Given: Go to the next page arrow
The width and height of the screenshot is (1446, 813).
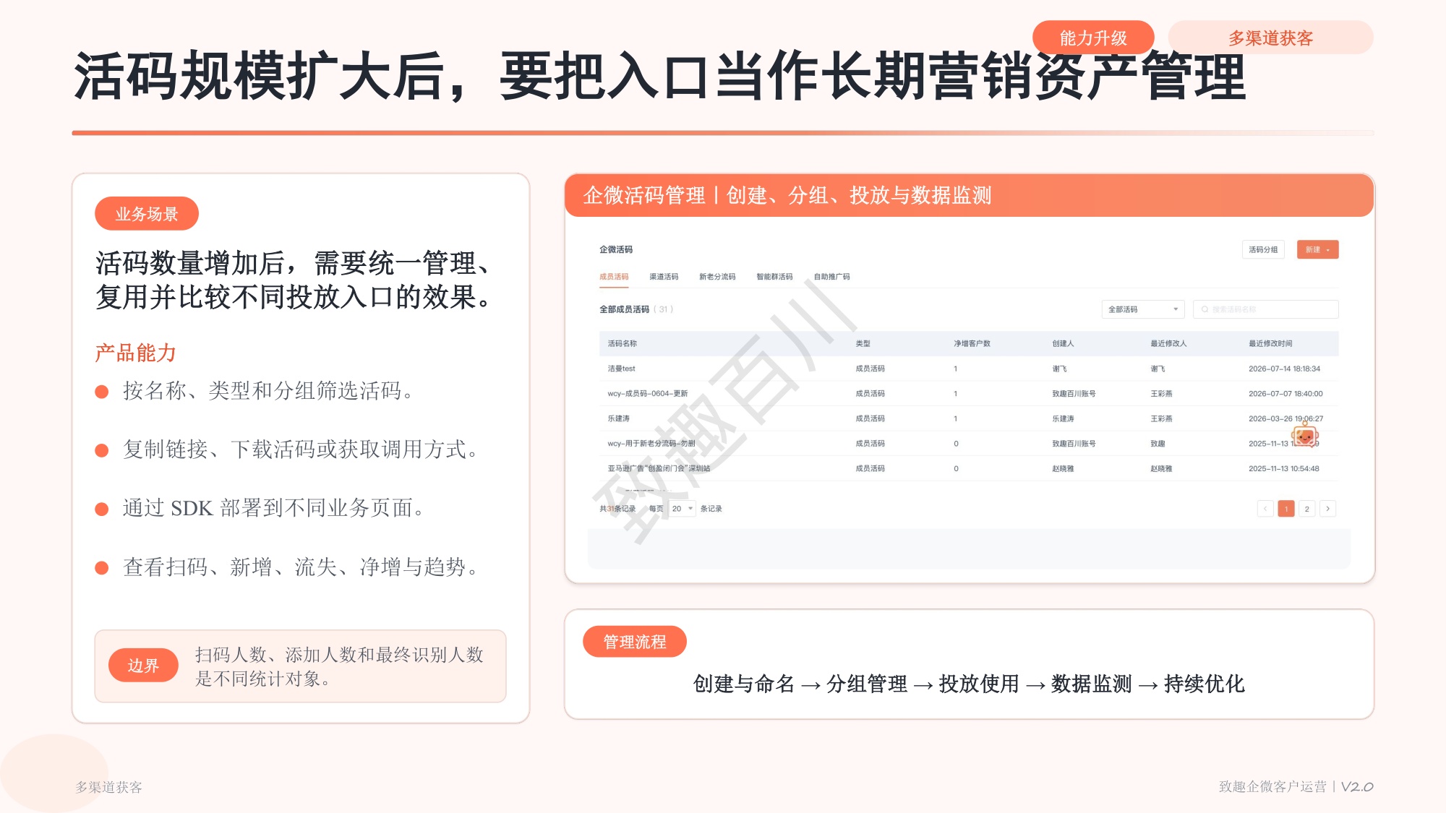Looking at the screenshot, I should tap(1327, 509).
